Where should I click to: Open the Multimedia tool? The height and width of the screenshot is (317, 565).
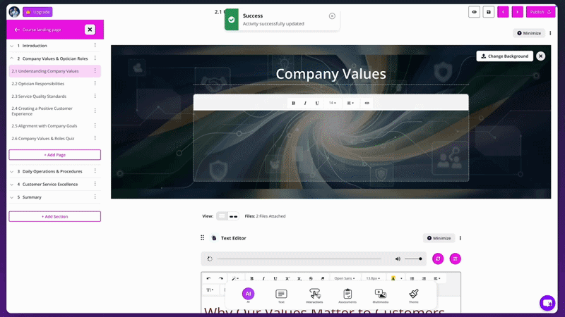(381, 296)
